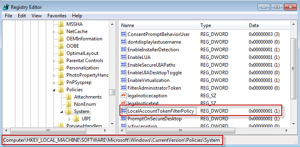Click the ConsentPromptBehaviorUser DWORD icon
This screenshot has width=300, height=147.
[x=123, y=34]
